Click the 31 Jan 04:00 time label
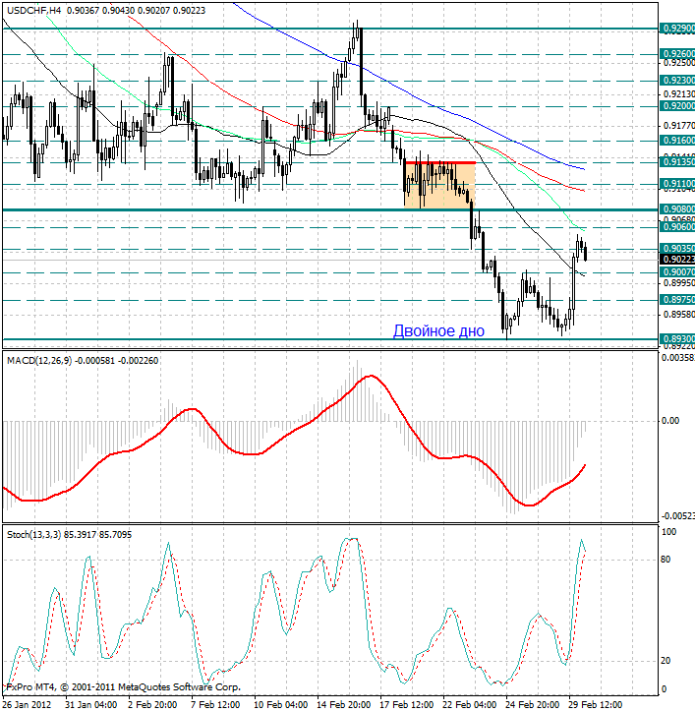 [90, 705]
